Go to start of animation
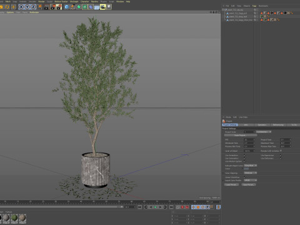Viewport: 300px width, 225px height. click(x=139, y=207)
